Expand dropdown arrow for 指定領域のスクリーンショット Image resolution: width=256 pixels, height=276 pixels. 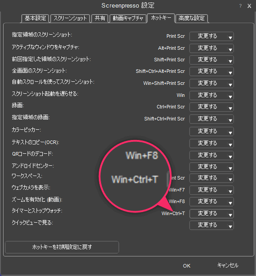[x=230, y=37]
